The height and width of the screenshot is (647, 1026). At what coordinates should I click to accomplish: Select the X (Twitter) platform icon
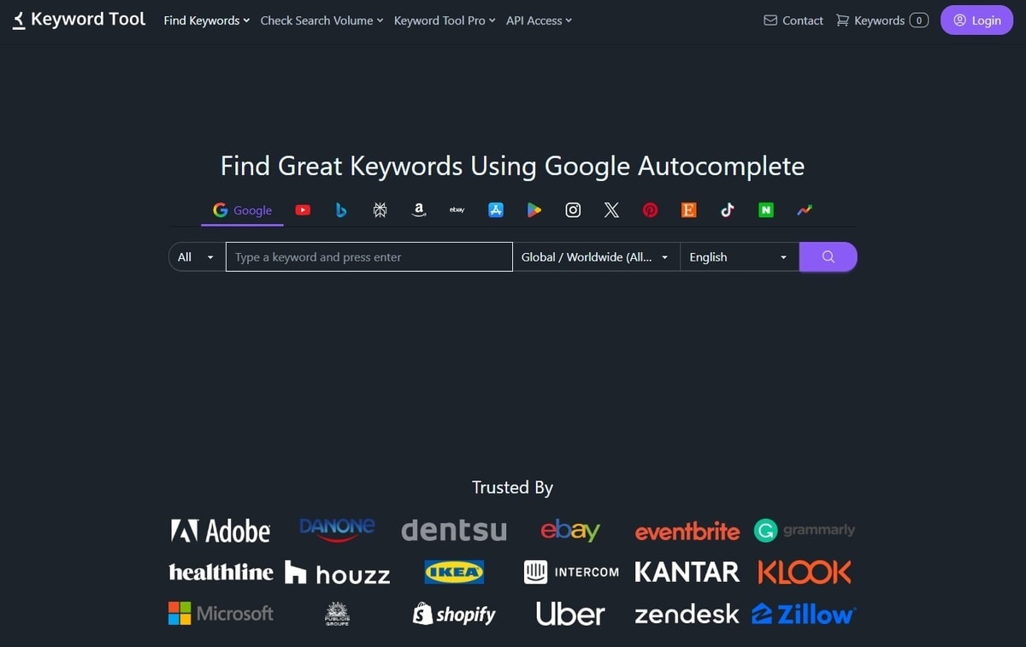(610, 209)
